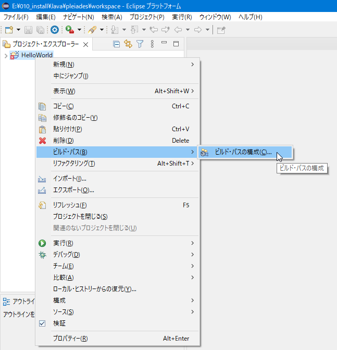This screenshot has height=350, width=337.
Task: Close the プロジェクト・エクスプローラー tab
Action: pyautogui.click(x=86, y=45)
